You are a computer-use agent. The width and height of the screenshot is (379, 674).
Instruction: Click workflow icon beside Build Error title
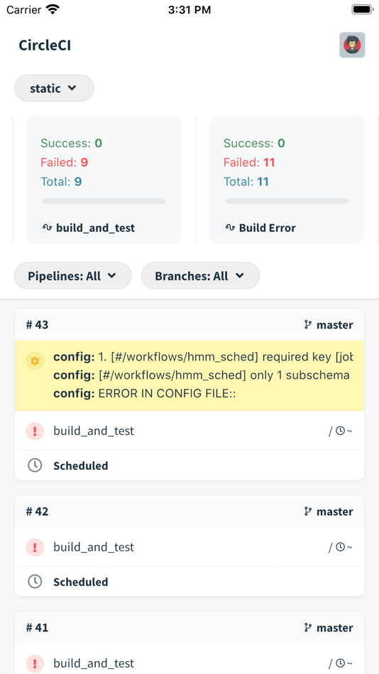pyautogui.click(x=230, y=228)
